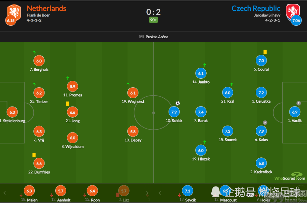The image size is (307, 203).
Task: Click the Czech Republic team crest
Action: 293,12
